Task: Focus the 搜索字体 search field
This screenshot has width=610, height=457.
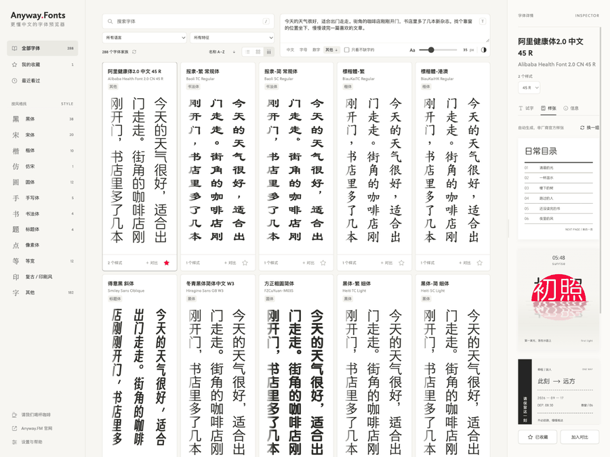Action: [188, 22]
